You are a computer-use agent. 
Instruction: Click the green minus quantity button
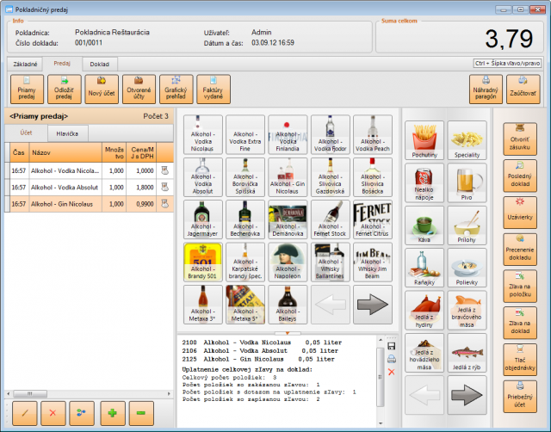pyautogui.click(x=142, y=413)
